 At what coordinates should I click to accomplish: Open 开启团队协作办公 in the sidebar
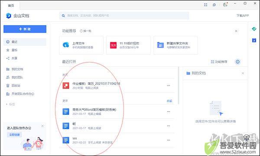coord(25,94)
